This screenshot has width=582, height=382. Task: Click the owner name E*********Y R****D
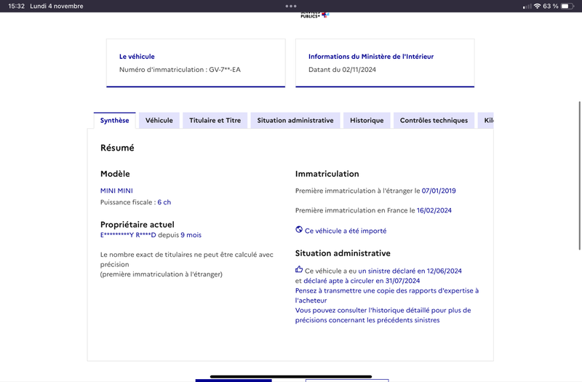[x=128, y=235]
